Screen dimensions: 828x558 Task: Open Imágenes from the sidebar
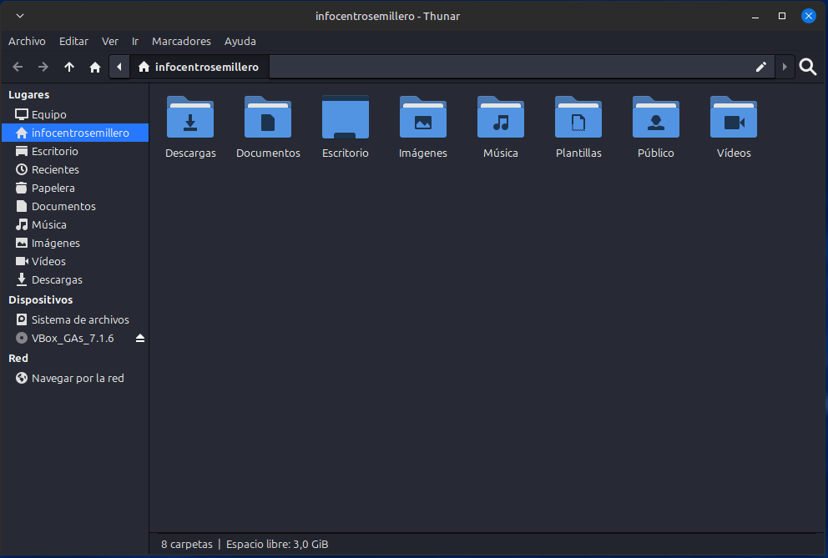[75, 243]
